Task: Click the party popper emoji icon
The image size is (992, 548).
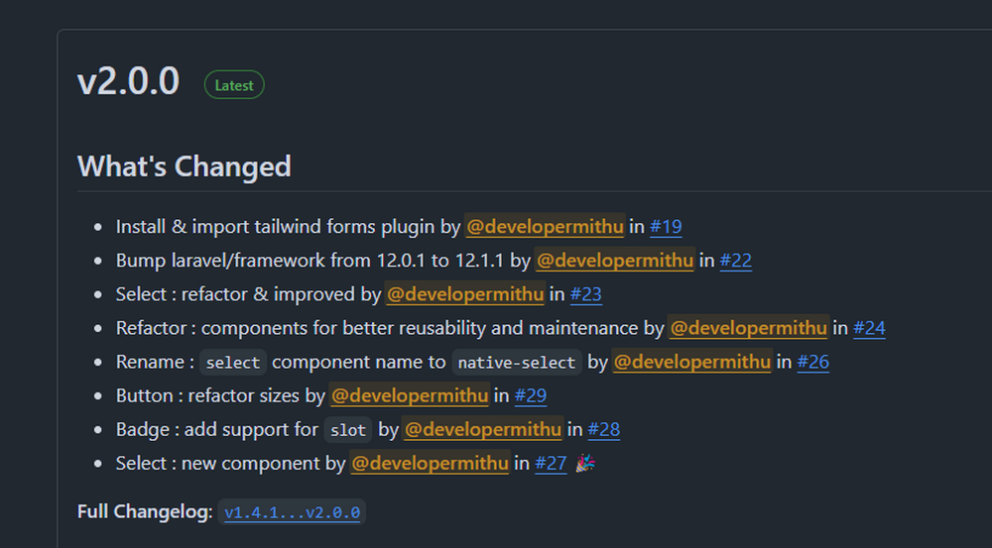Action: pos(585,463)
